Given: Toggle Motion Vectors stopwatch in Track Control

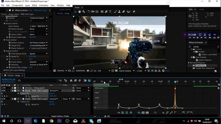Looking at the screenshot, I should [10, 43].
